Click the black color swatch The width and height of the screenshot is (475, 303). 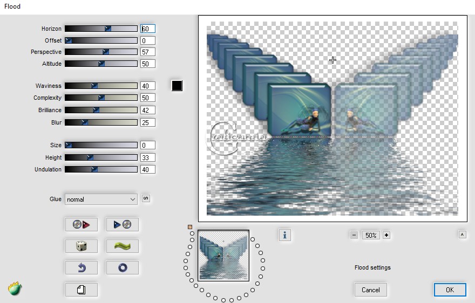click(x=177, y=86)
